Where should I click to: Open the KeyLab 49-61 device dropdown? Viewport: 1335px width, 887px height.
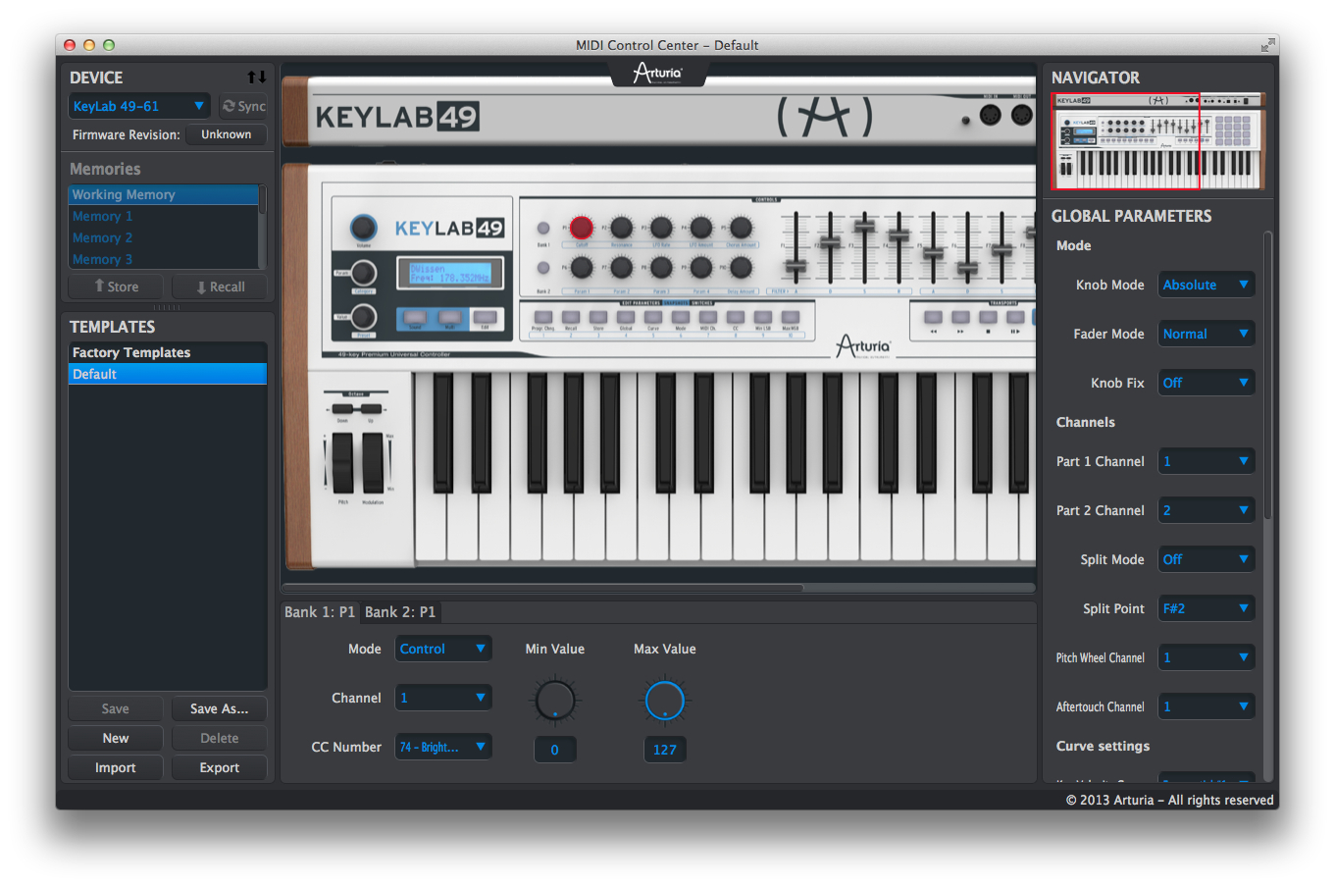139,105
